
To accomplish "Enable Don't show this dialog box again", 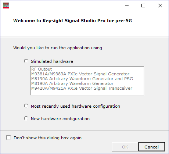I will tap(8, 137).
